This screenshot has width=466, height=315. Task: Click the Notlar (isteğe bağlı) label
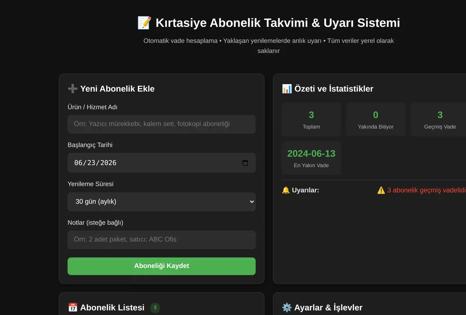tap(96, 223)
